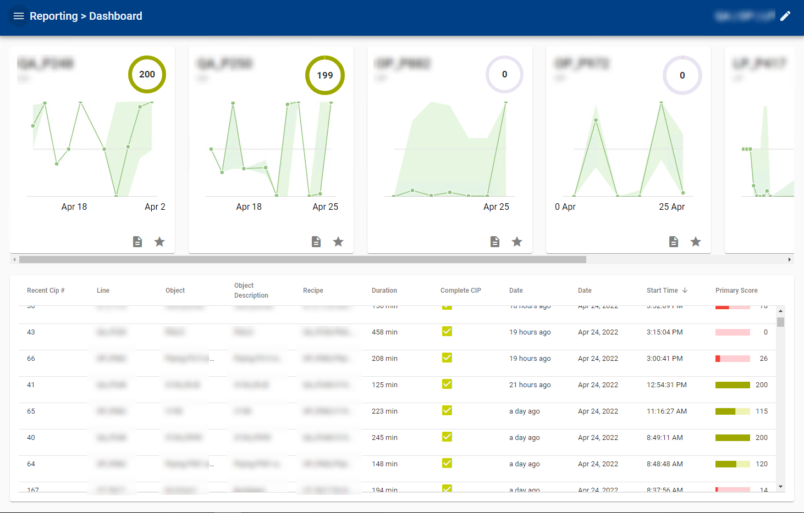Open report document icon on first card
804x513 pixels.
pyautogui.click(x=137, y=242)
